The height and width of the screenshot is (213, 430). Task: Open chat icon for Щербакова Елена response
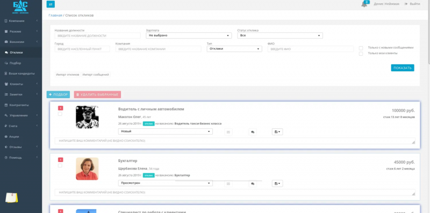click(x=253, y=183)
